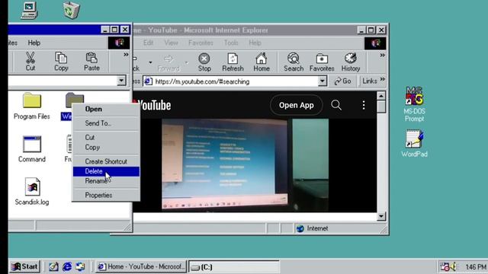Click the YouTube search magnifier icon
Image resolution: width=488 pixels, height=274 pixels.
pos(336,105)
